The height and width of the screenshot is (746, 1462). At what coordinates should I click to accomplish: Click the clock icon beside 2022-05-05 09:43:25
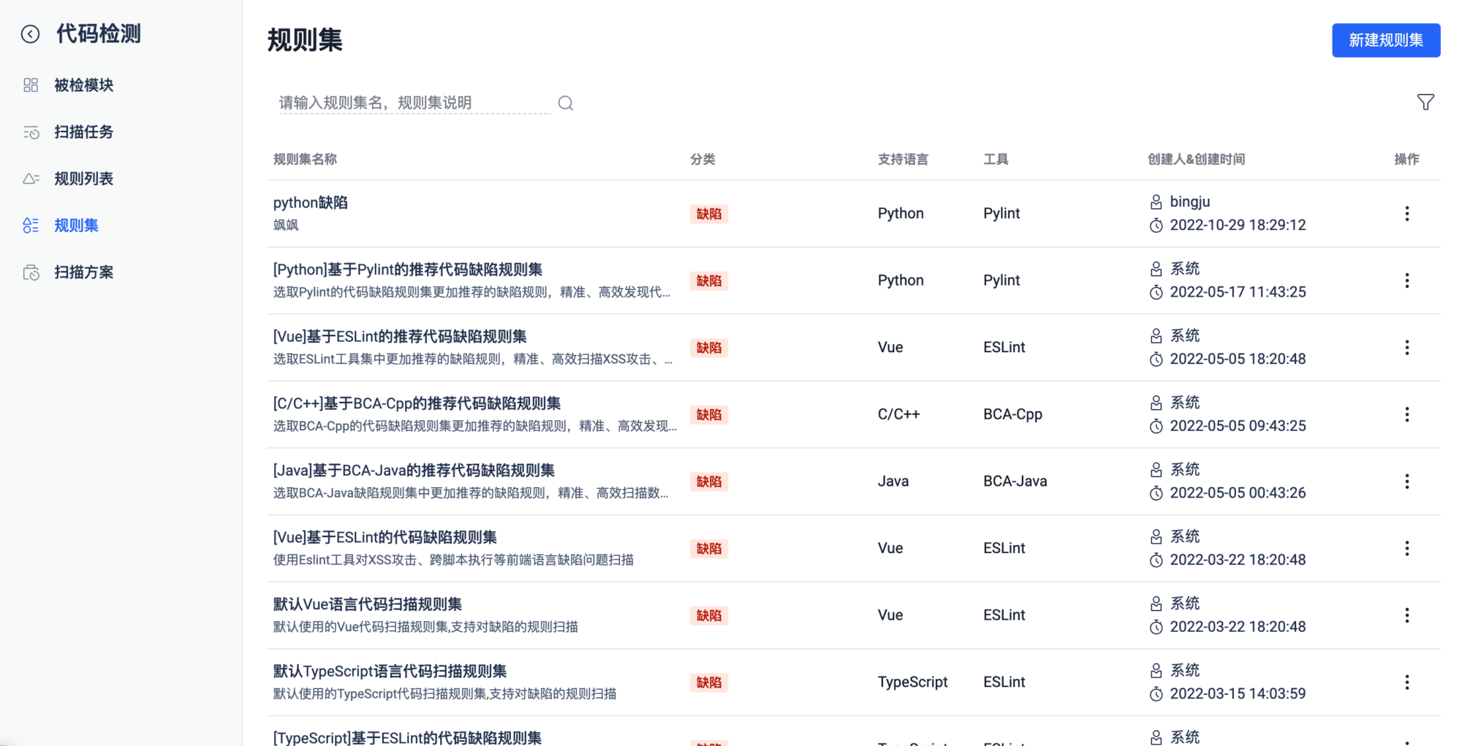click(x=1156, y=427)
